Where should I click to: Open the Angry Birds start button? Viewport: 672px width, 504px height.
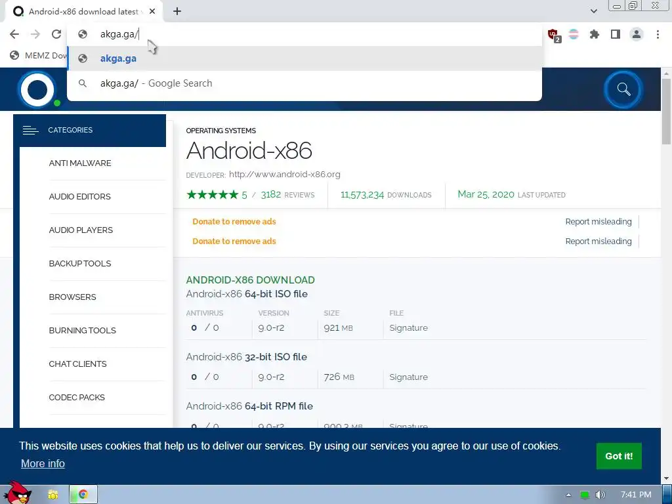click(x=17, y=493)
